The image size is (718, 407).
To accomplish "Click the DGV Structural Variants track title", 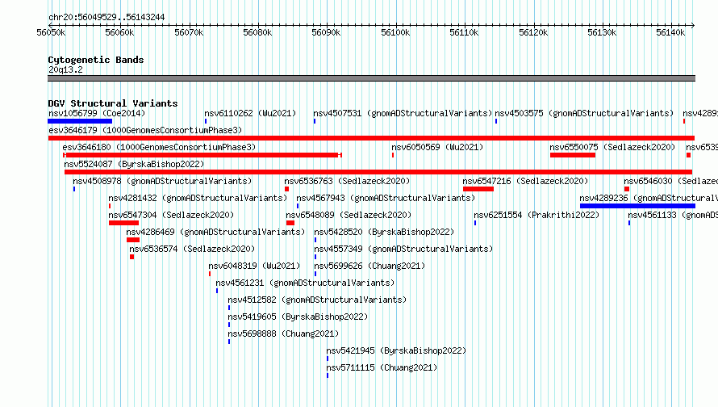I will tap(113, 103).
